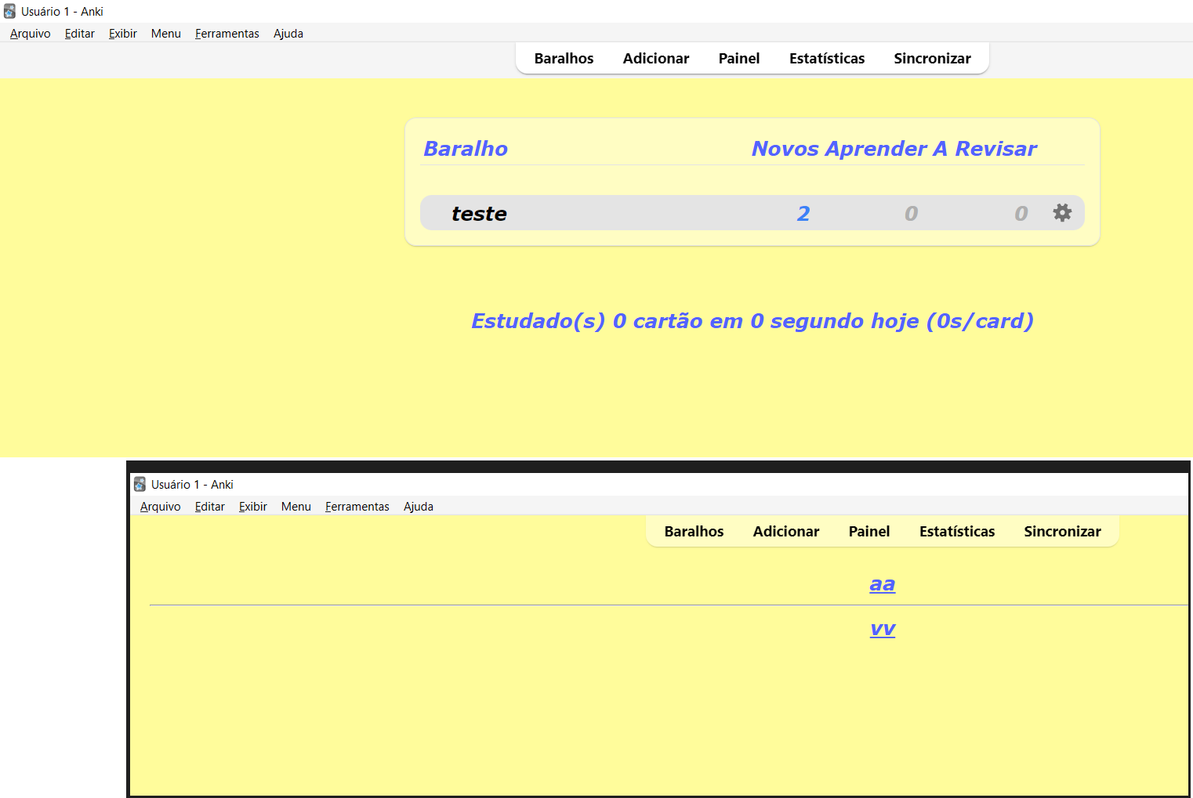1193x798 pixels.
Task: Open Ferramentas menu in the deck list window
Action: pyautogui.click(x=227, y=34)
